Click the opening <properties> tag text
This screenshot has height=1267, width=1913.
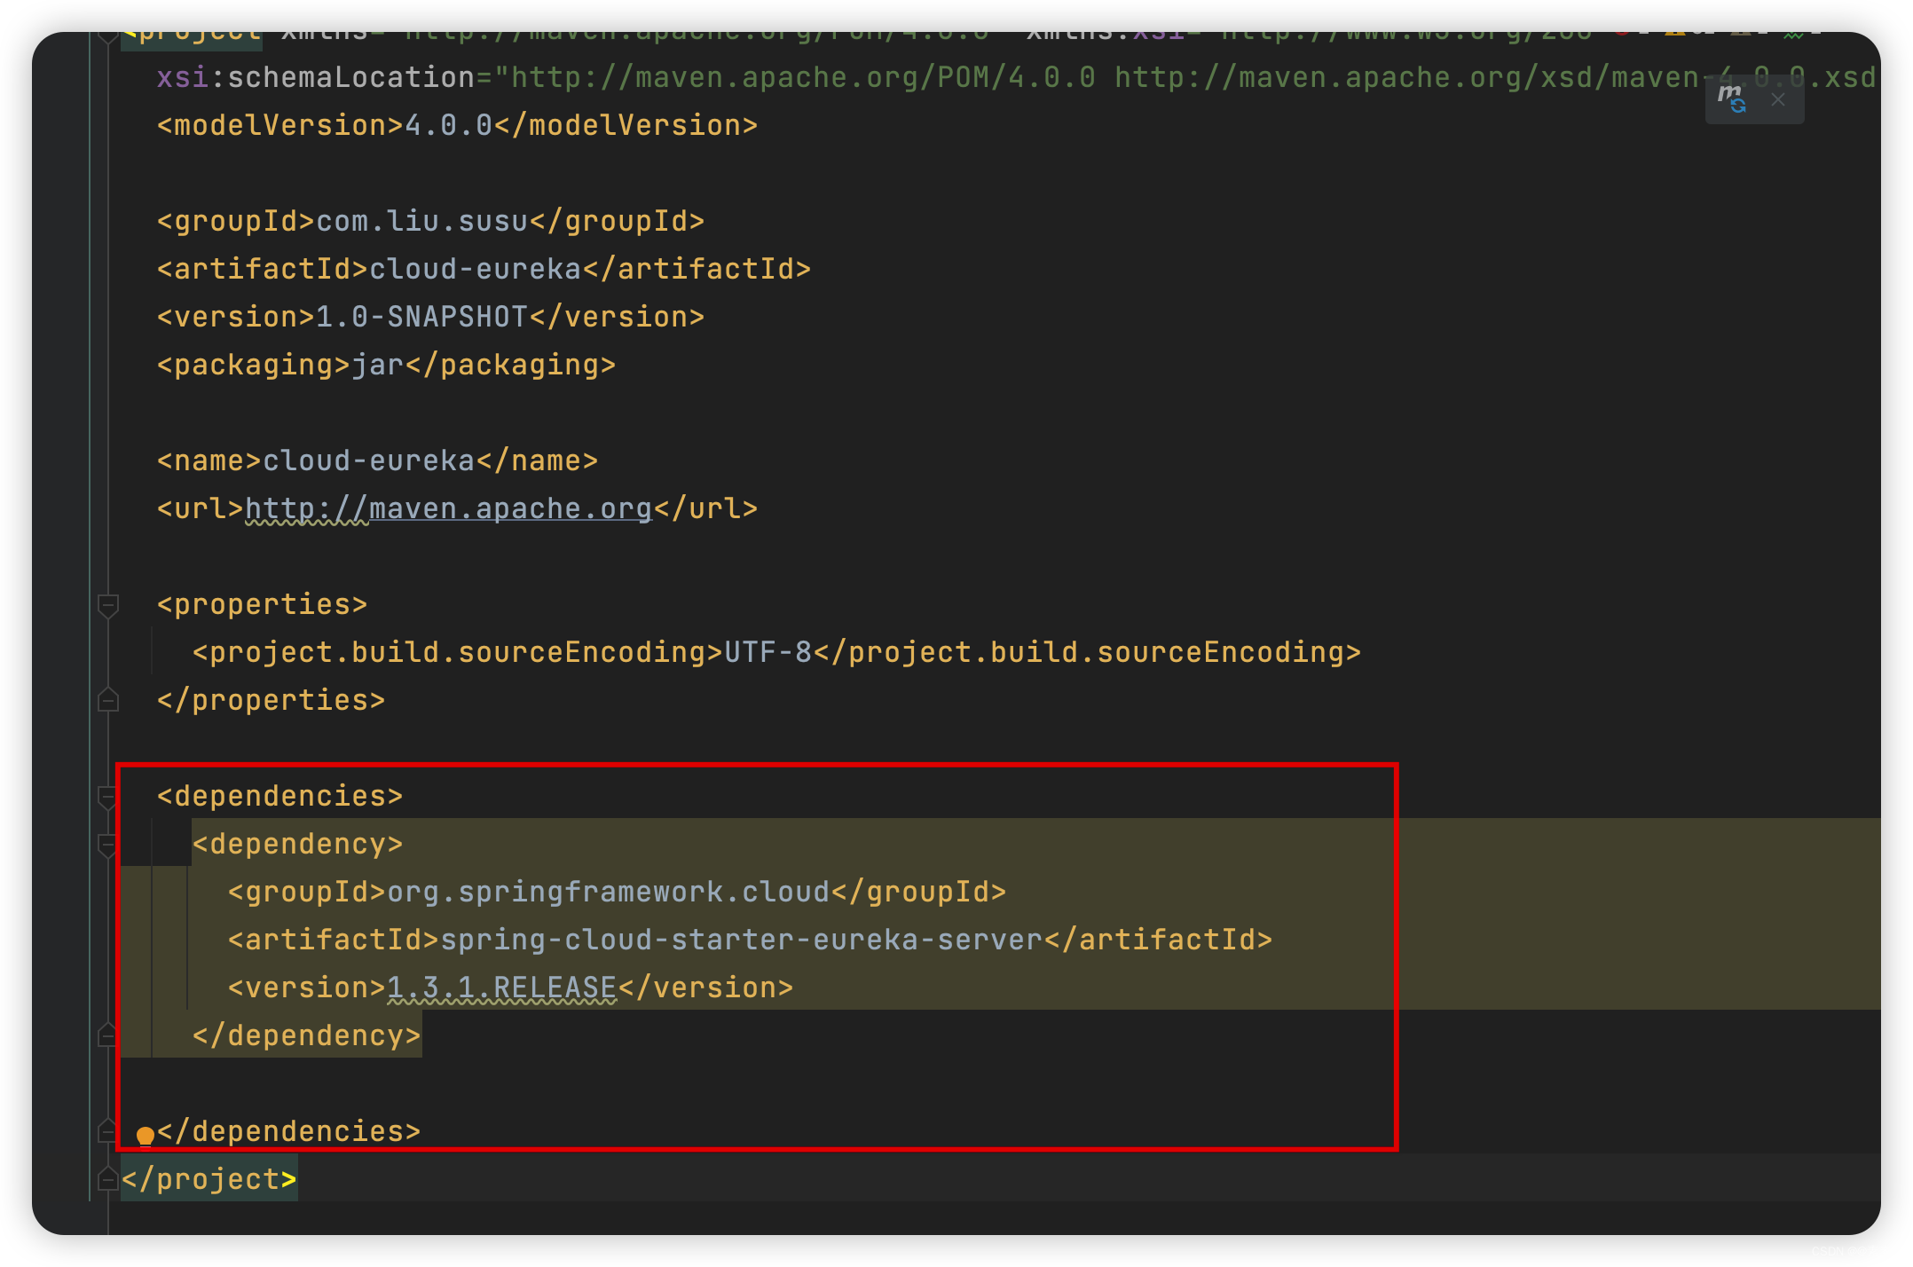(262, 604)
